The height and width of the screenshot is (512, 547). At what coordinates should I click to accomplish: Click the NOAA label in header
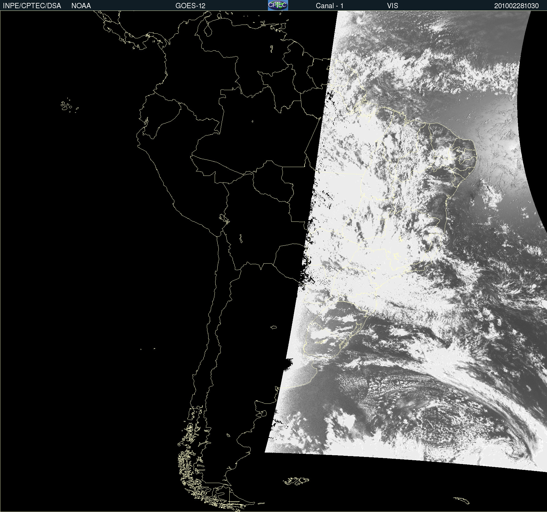[81, 6]
